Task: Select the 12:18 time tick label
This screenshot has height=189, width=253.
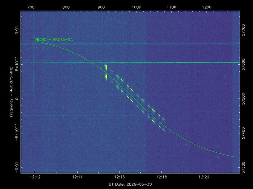Action: [161, 176]
